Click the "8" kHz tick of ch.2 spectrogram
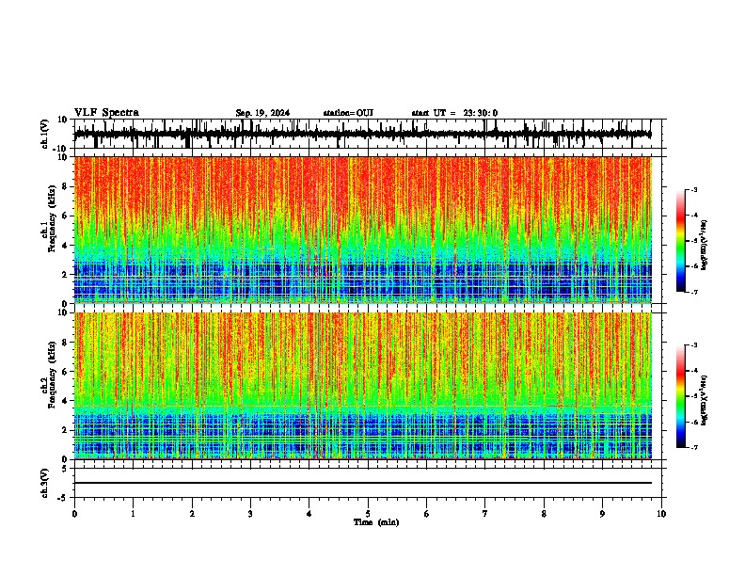The width and height of the screenshot is (745, 576). (x=66, y=343)
